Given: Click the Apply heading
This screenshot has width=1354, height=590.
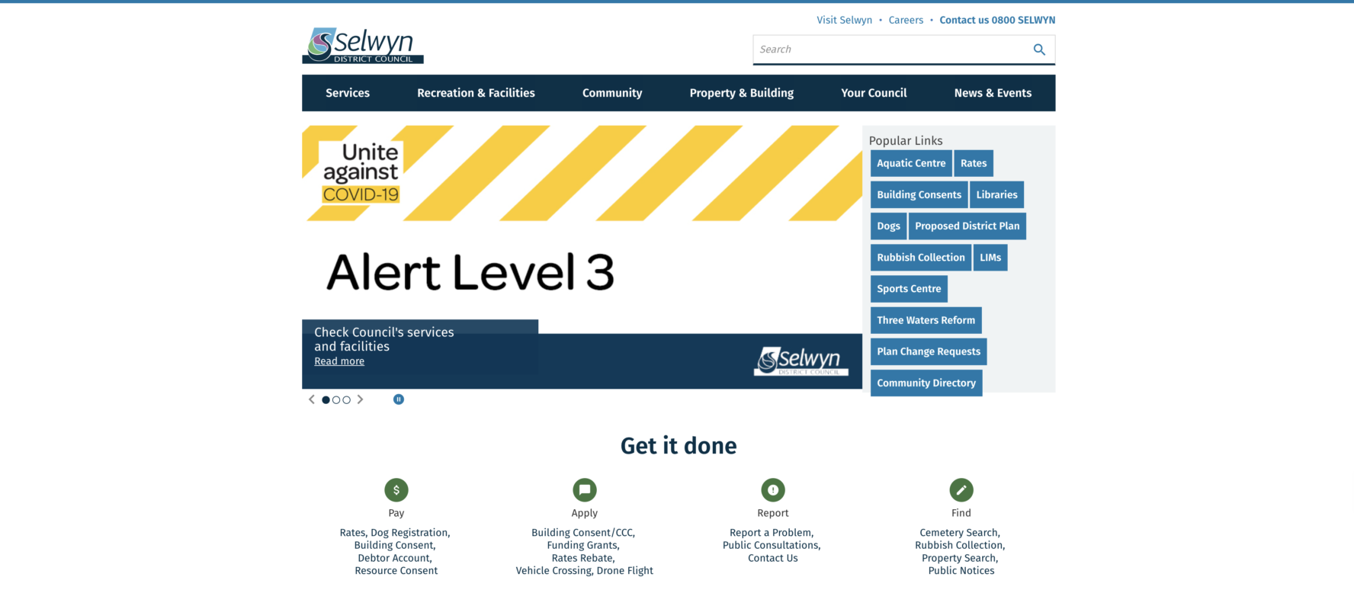Looking at the screenshot, I should (585, 513).
